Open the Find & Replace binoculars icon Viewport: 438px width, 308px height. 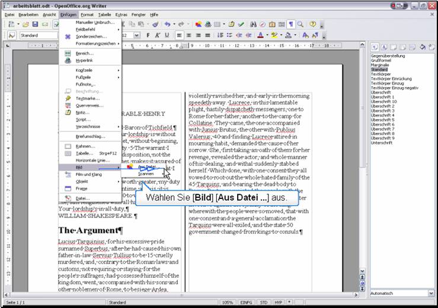(254, 24)
